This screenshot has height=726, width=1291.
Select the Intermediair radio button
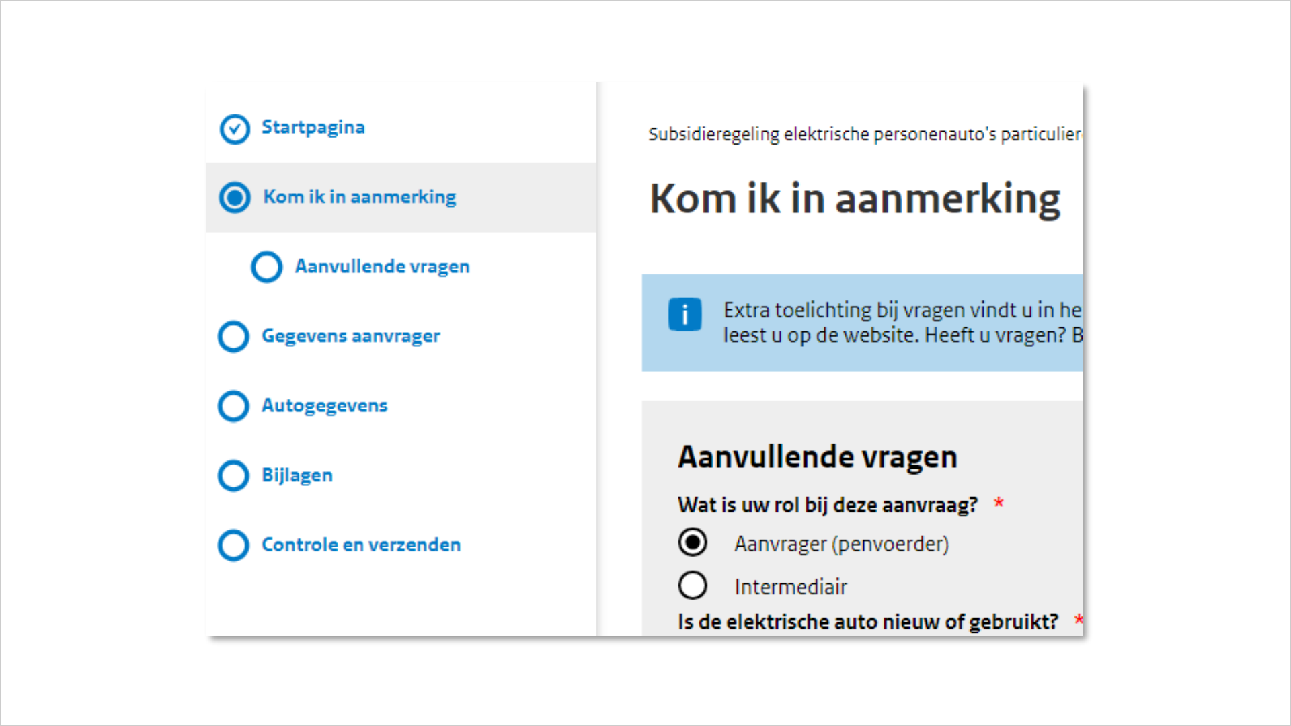coord(693,585)
